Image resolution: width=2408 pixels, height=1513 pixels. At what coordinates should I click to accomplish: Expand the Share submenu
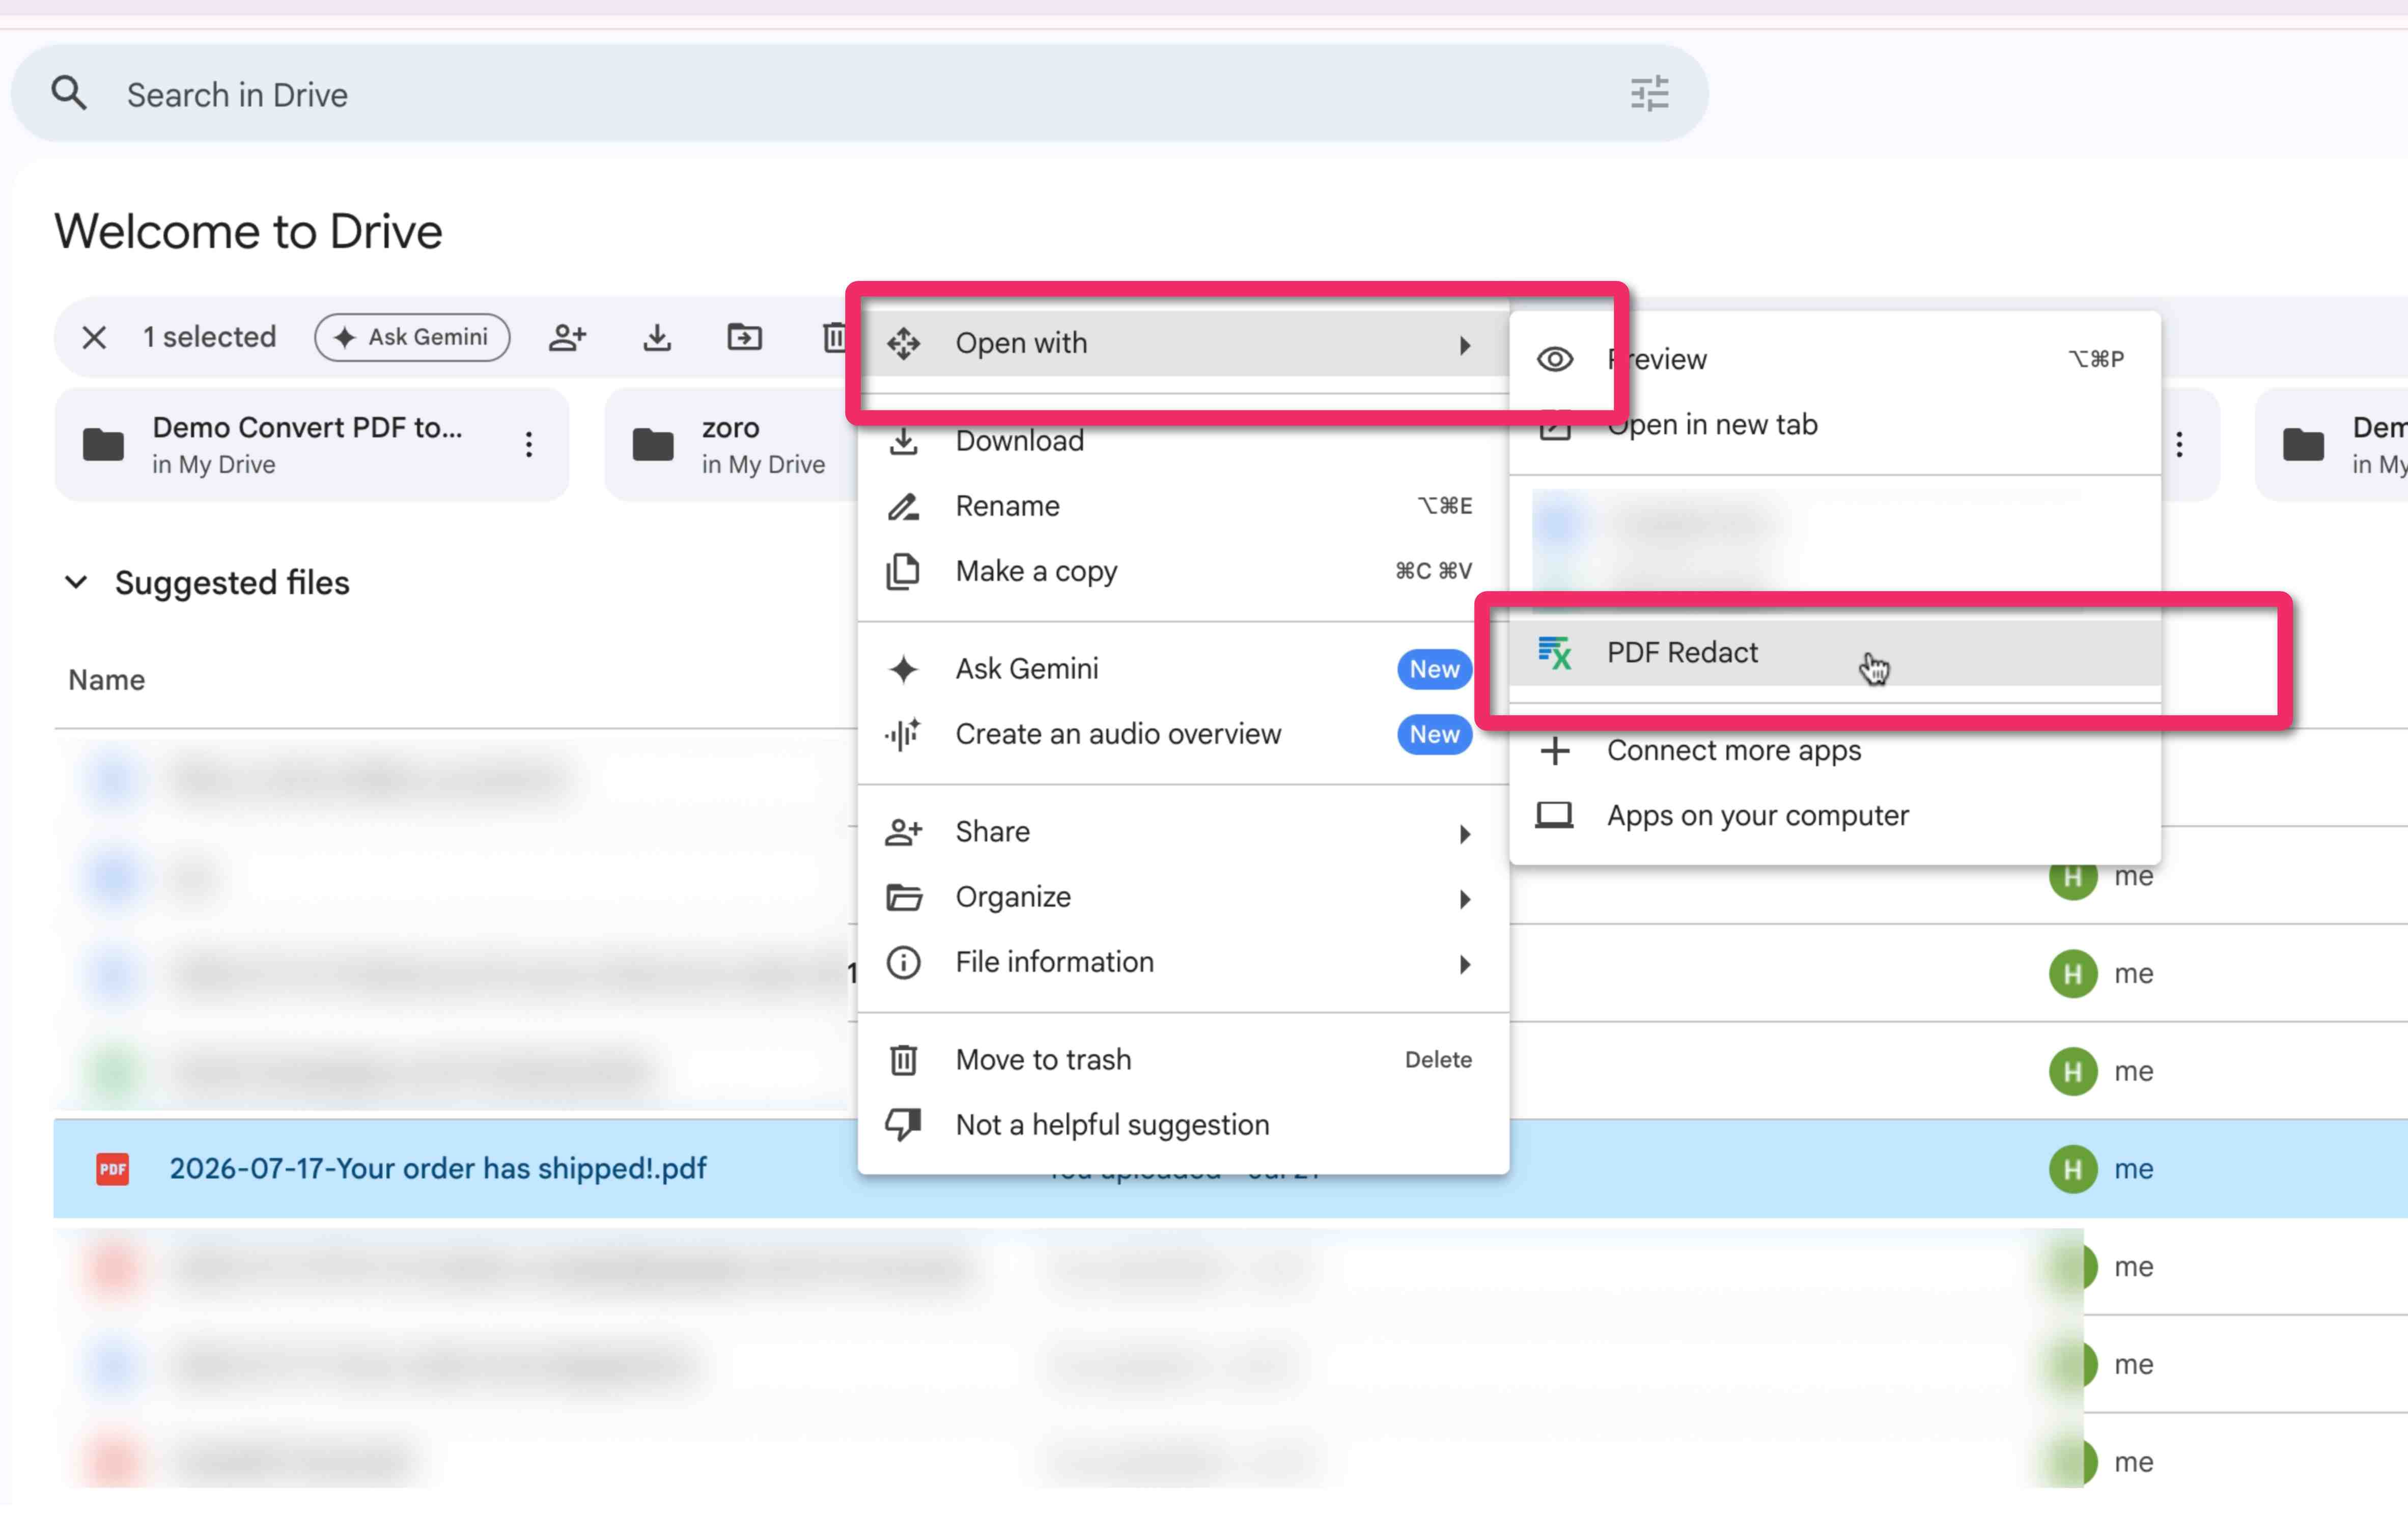point(1183,832)
